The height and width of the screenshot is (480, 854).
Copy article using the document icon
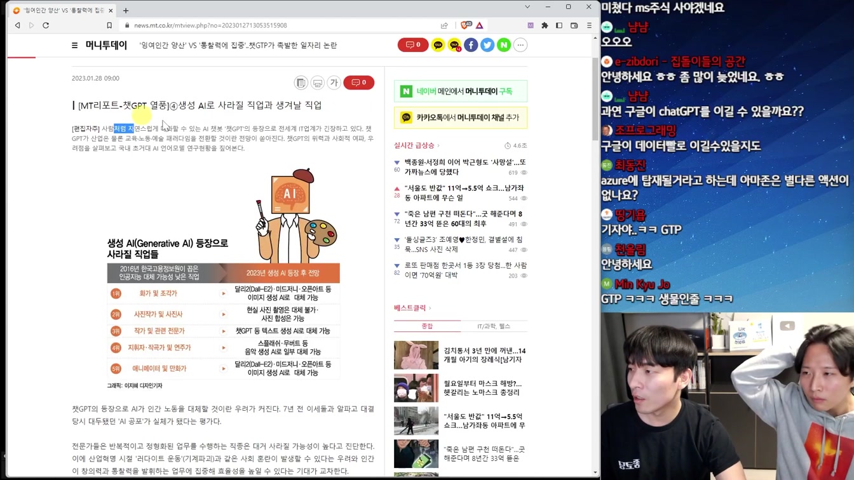click(301, 83)
